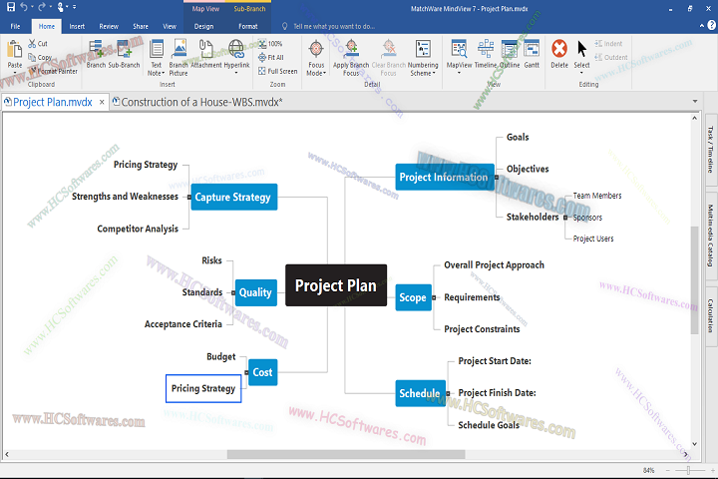The width and height of the screenshot is (718, 479).
Task: Select the Project Plan central node
Action: (336, 285)
